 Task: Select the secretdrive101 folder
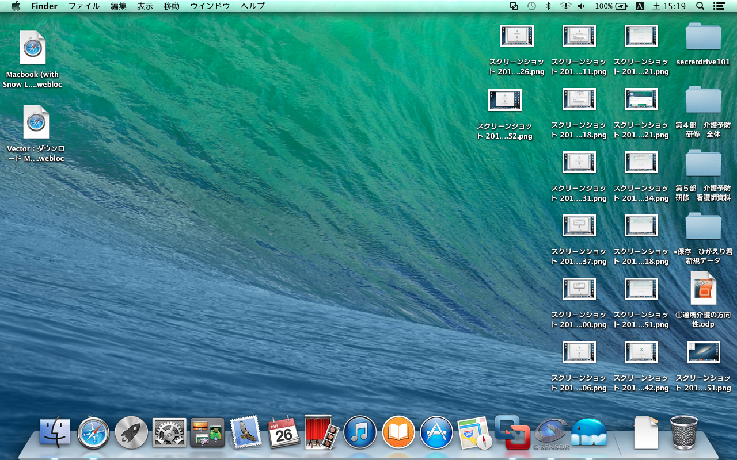(x=703, y=37)
